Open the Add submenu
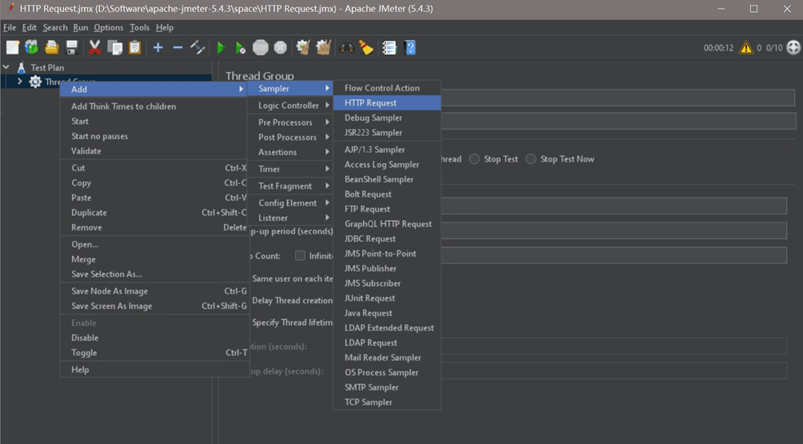803x444 pixels. click(154, 89)
